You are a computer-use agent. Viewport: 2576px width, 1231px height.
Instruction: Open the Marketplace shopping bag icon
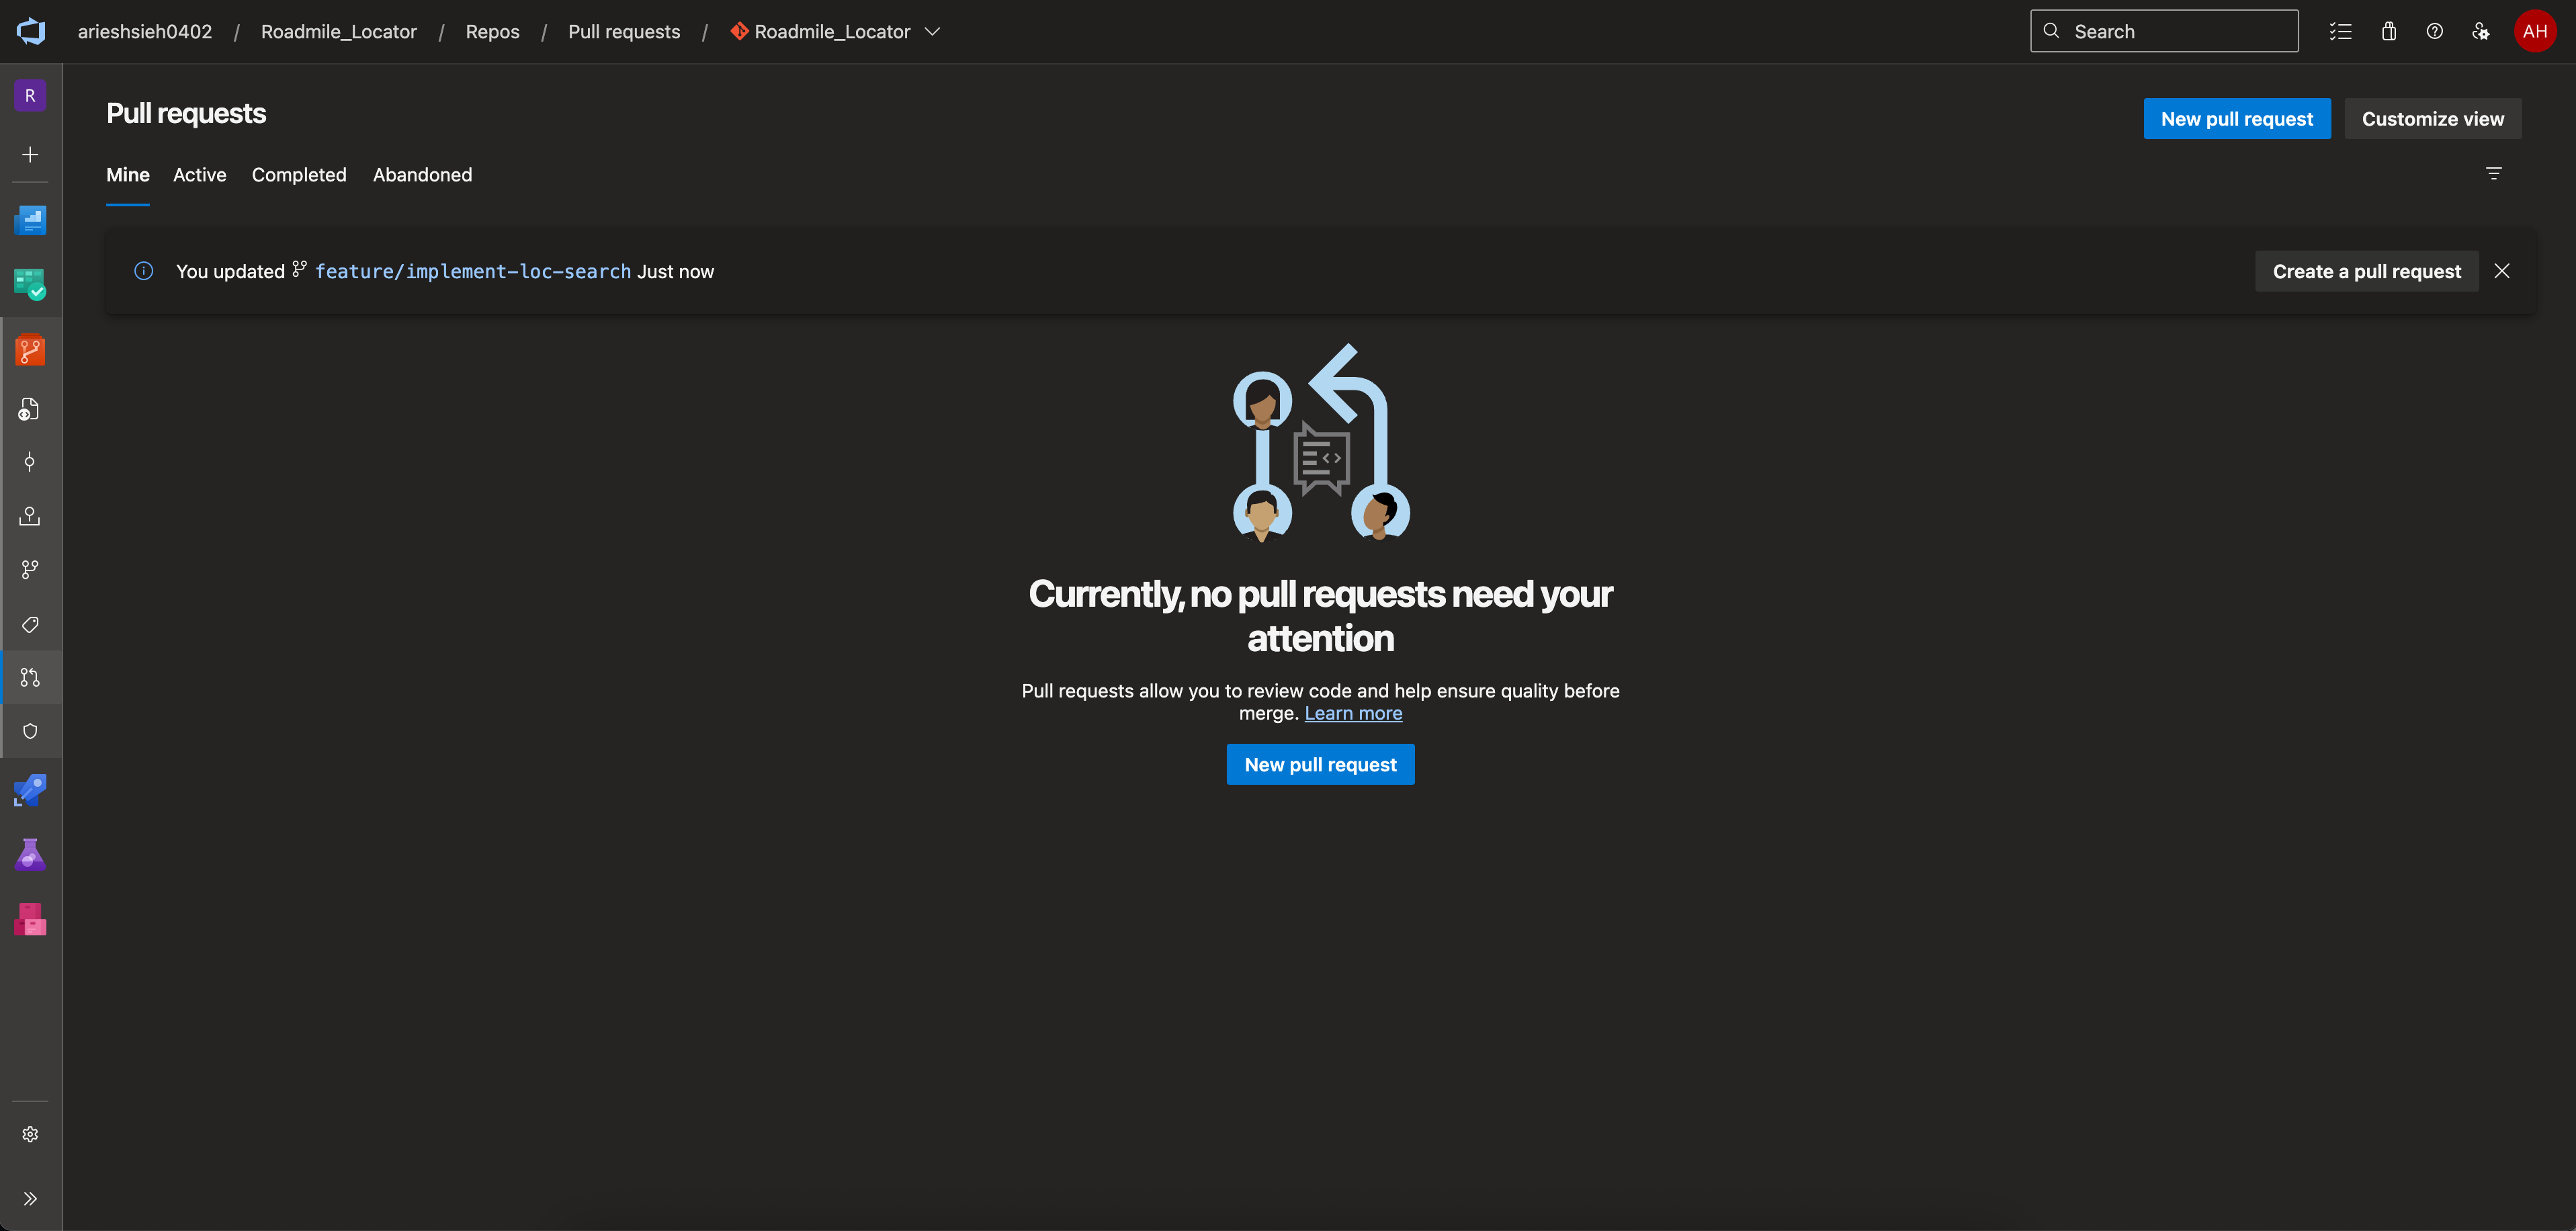pyautogui.click(x=2388, y=32)
